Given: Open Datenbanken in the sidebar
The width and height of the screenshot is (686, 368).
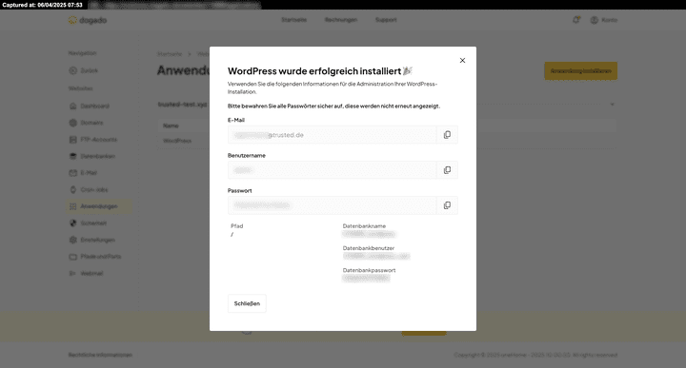Looking at the screenshot, I should point(92,156).
